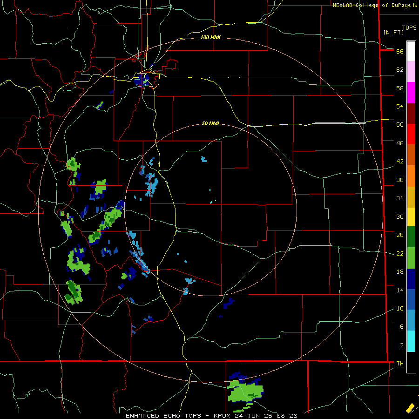
Task: Click the TOPS legend heading
Action: [409, 27]
